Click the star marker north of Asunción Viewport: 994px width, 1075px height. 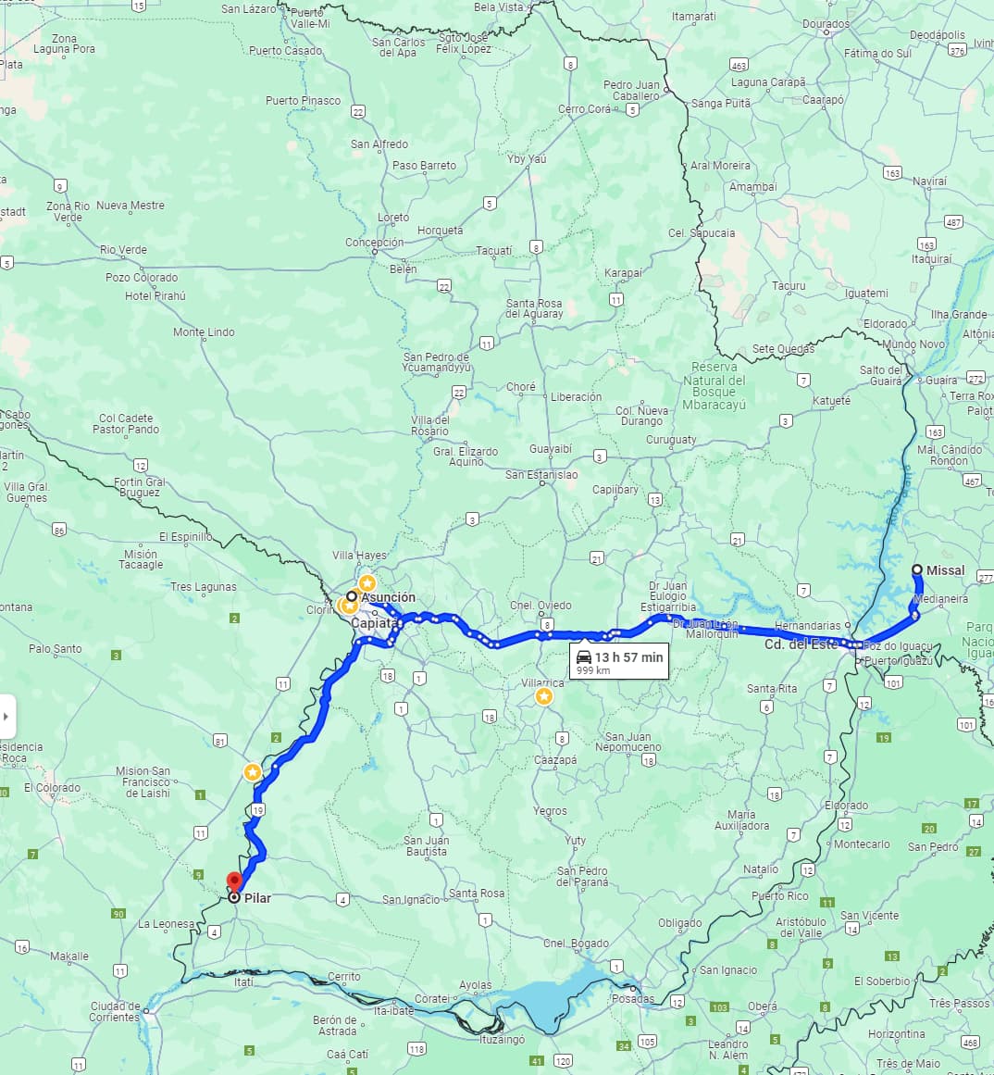click(x=367, y=583)
